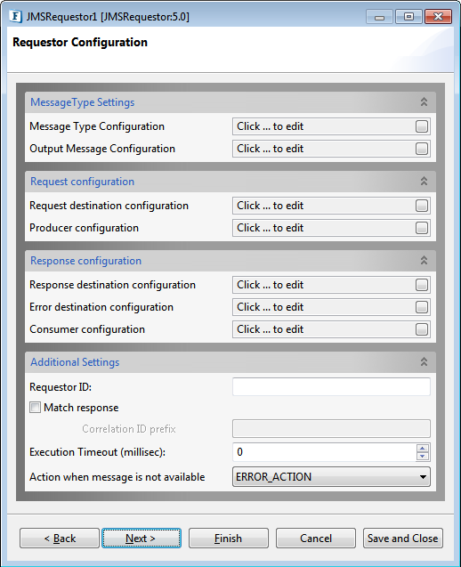Open editor button for Producer configuration
461x567 pixels.
pos(422,228)
